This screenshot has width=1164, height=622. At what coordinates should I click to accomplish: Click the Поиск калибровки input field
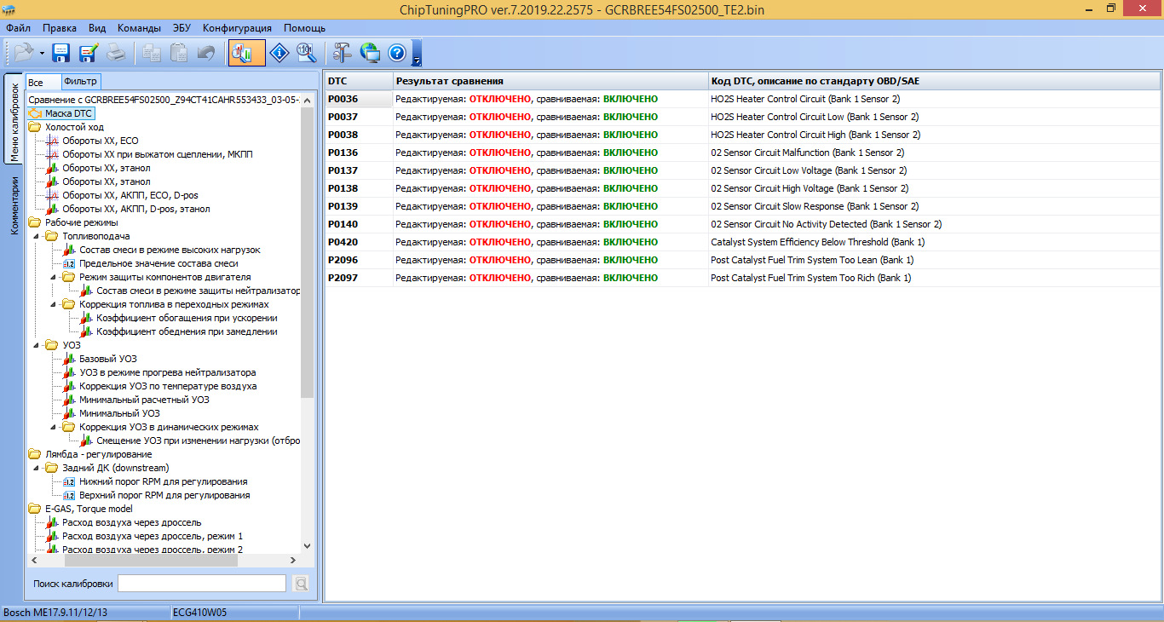202,584
